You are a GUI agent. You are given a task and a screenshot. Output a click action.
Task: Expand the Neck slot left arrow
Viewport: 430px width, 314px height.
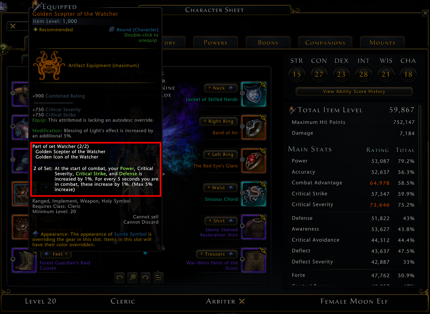[209, 88]
